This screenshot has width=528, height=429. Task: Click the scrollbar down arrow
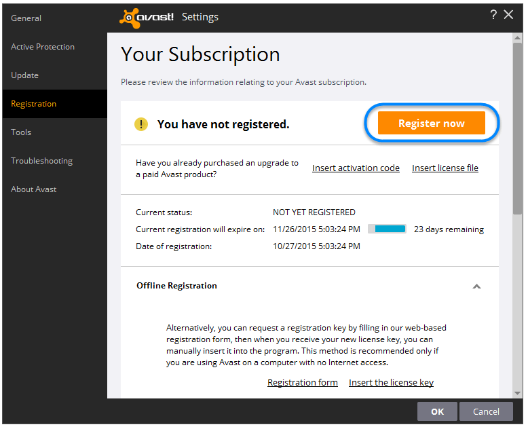518,393
